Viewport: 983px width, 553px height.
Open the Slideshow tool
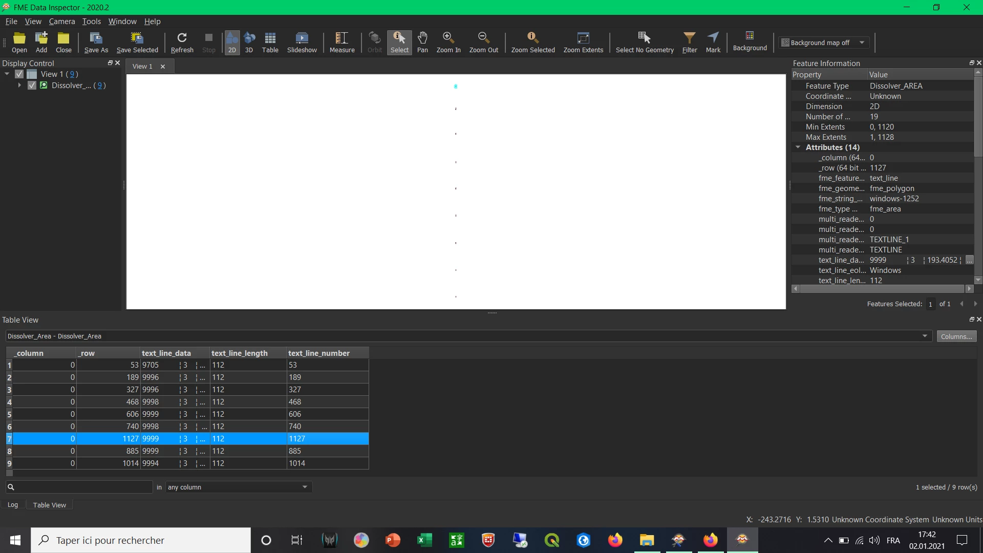[302, 41]
